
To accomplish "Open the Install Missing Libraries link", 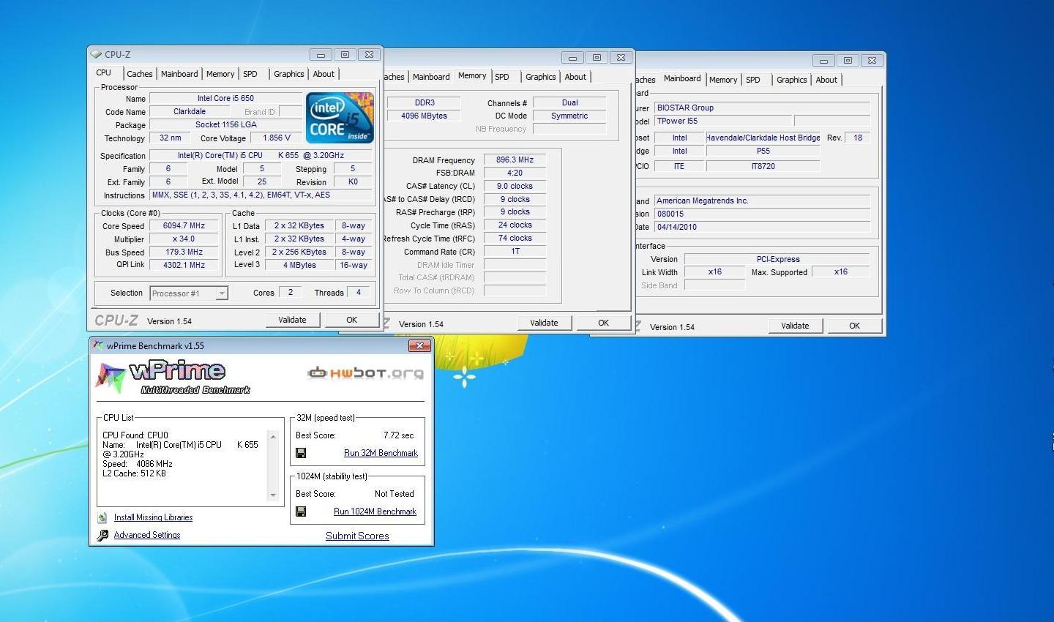I will coord(153,517).
